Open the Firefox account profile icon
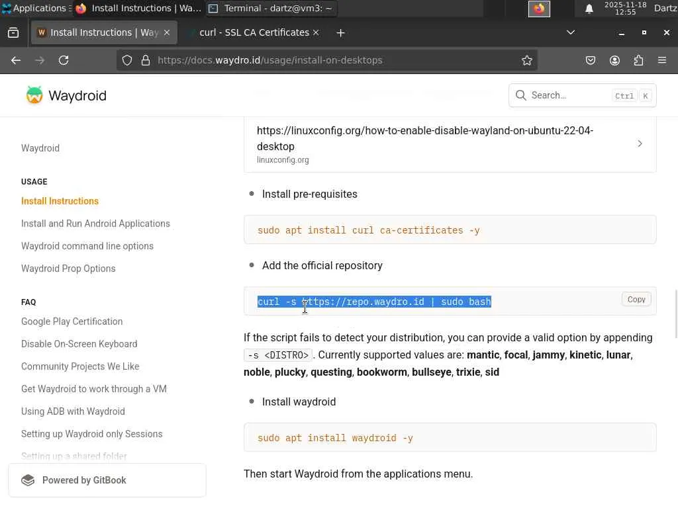This screenshot has height=508, width=678. [614, 60]
